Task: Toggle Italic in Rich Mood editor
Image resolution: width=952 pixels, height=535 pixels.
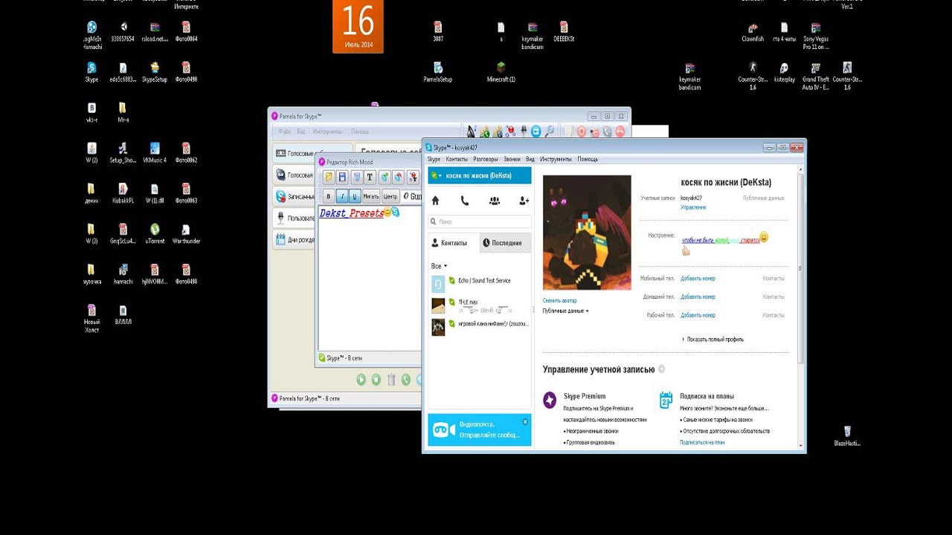Action: [x=341, y=196]
